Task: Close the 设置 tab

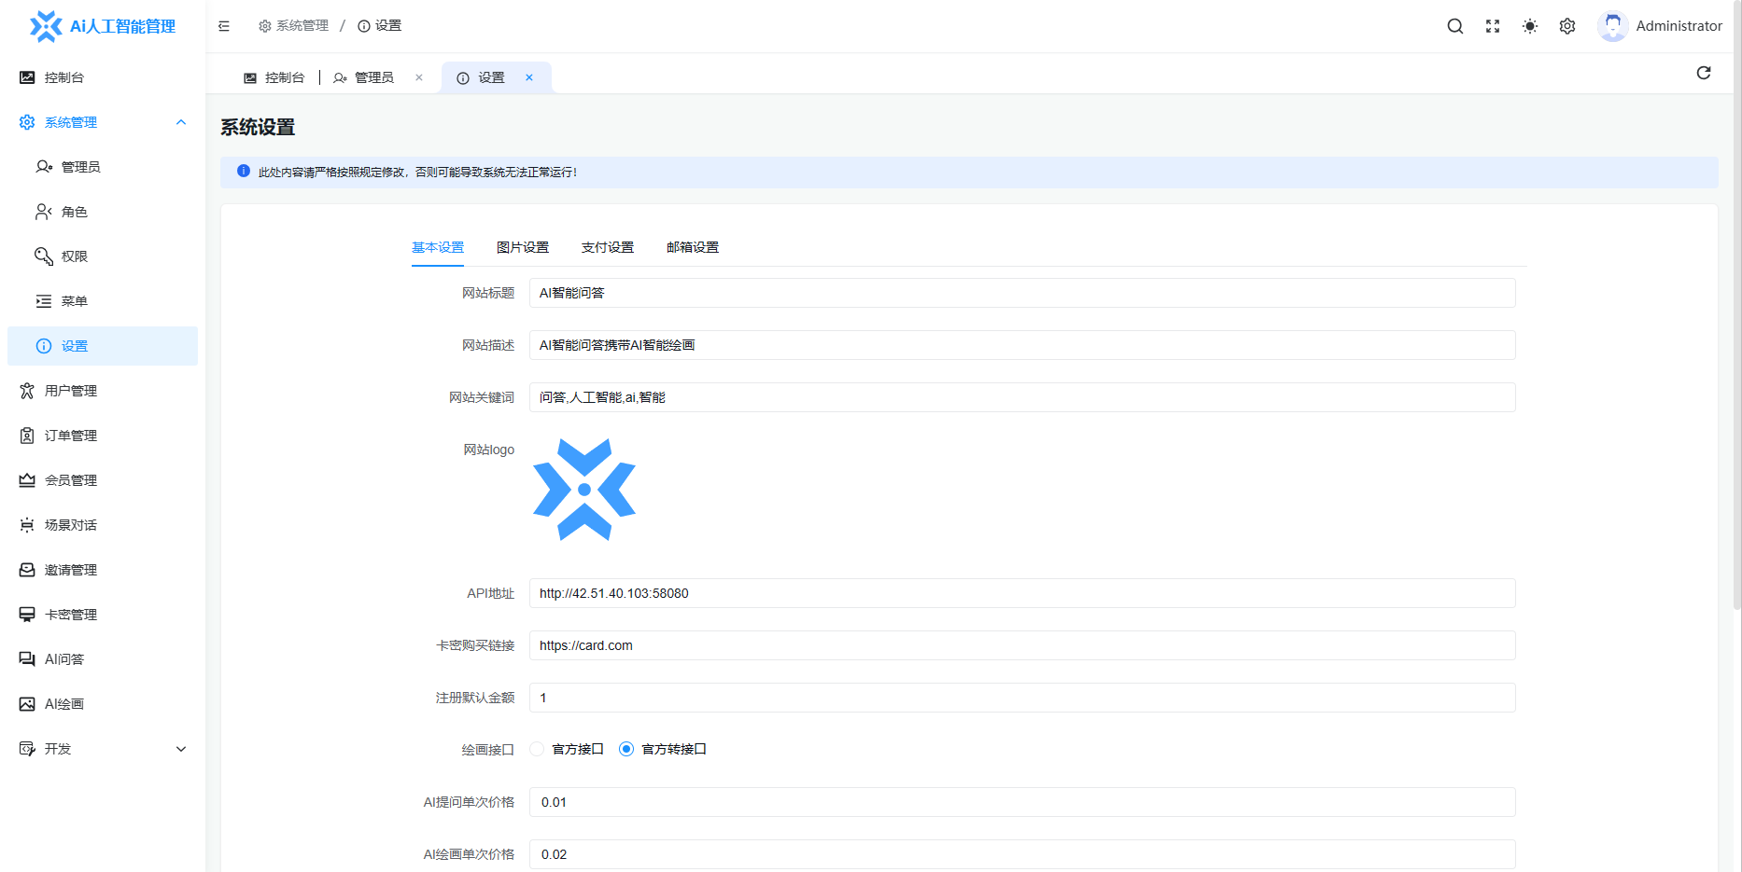Action: 529,77
